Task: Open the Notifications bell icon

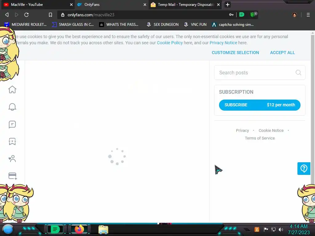Action: [x=12, y=107]
